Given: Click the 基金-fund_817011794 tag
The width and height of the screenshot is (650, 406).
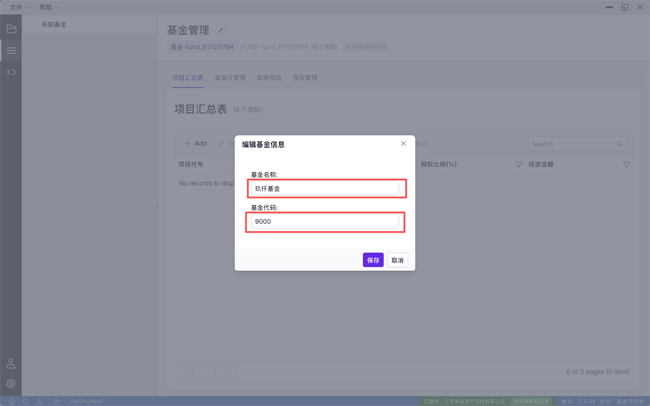Looking at the screenshot, I should (202, 47).
